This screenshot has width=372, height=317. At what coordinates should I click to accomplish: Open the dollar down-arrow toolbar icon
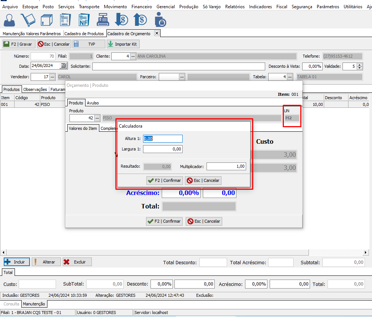pos(121,19)
